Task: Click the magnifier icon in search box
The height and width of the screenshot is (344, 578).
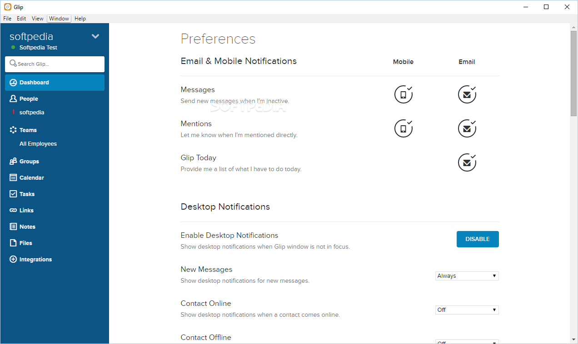Action: 13,64
